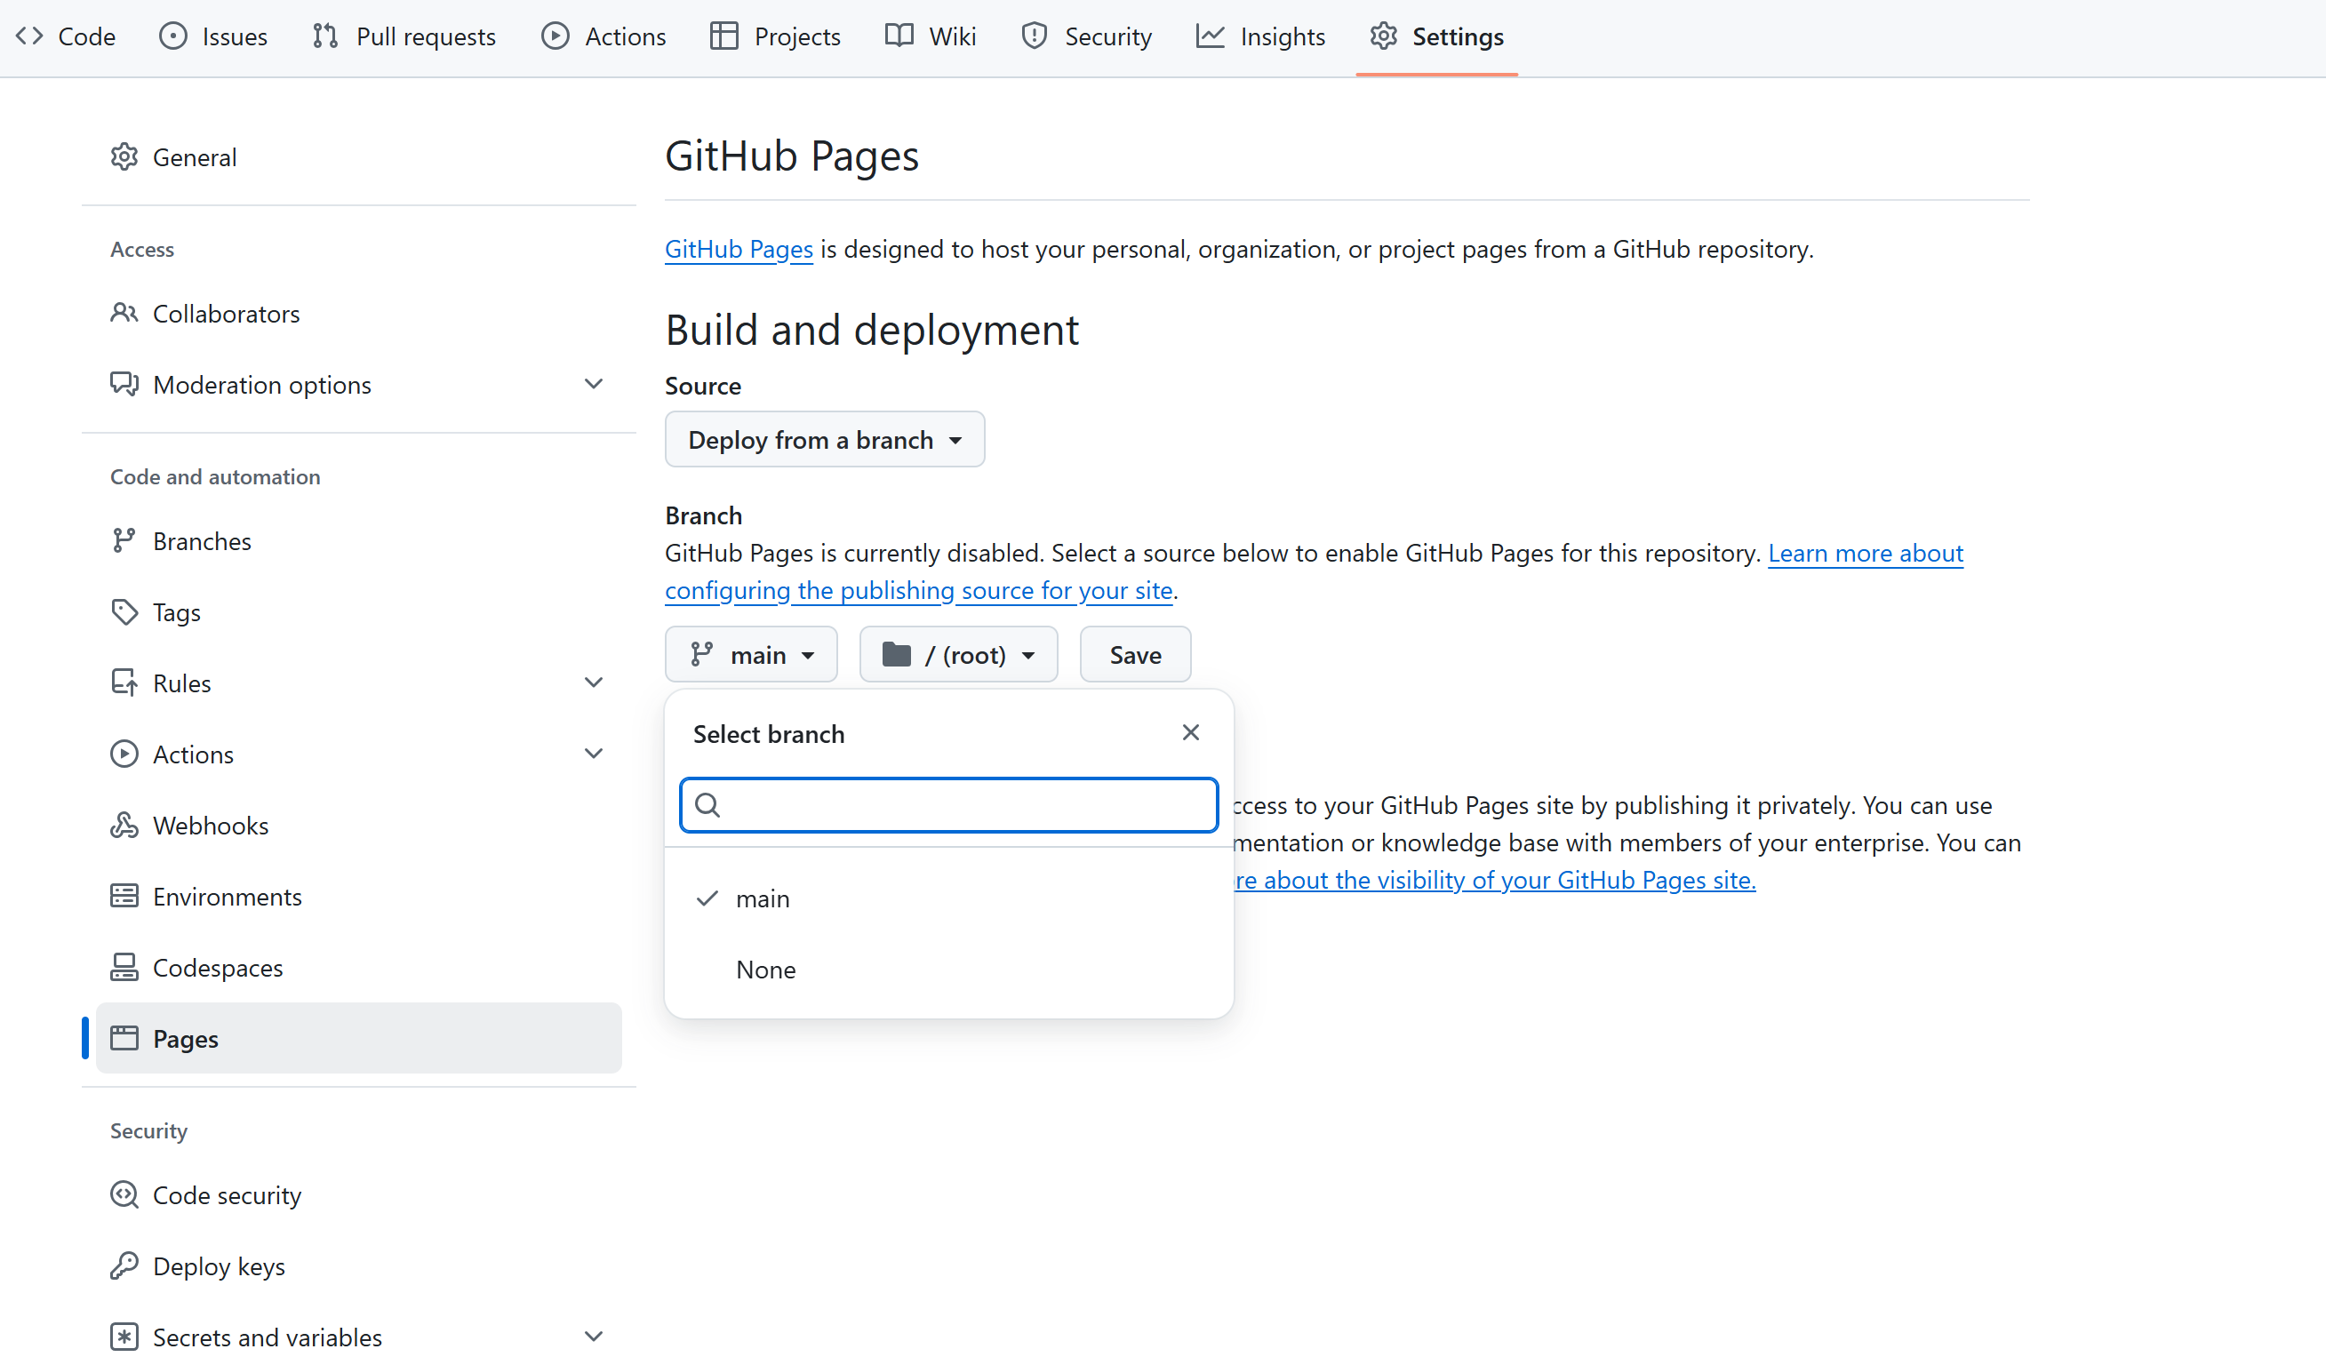The width and height of the screenshot is (2326, 1365).
Task: Expand the Rules section chevron
Action: (x=594, y=683)
